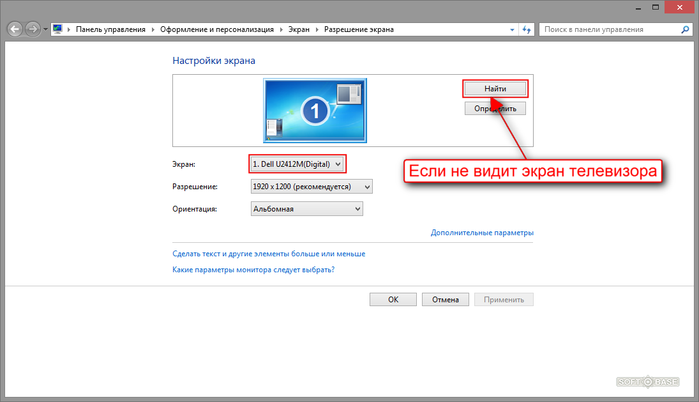Click the Control Panel computer icon
The height and width of the screenshot is (402, 699).
57,29
